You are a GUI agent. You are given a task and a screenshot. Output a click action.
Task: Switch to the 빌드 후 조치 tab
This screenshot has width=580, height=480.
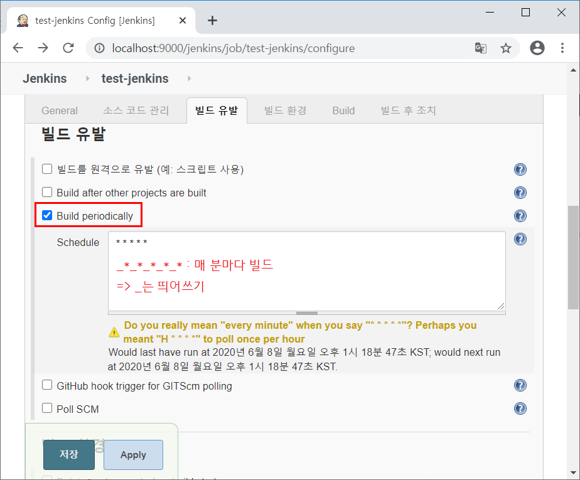409,110
